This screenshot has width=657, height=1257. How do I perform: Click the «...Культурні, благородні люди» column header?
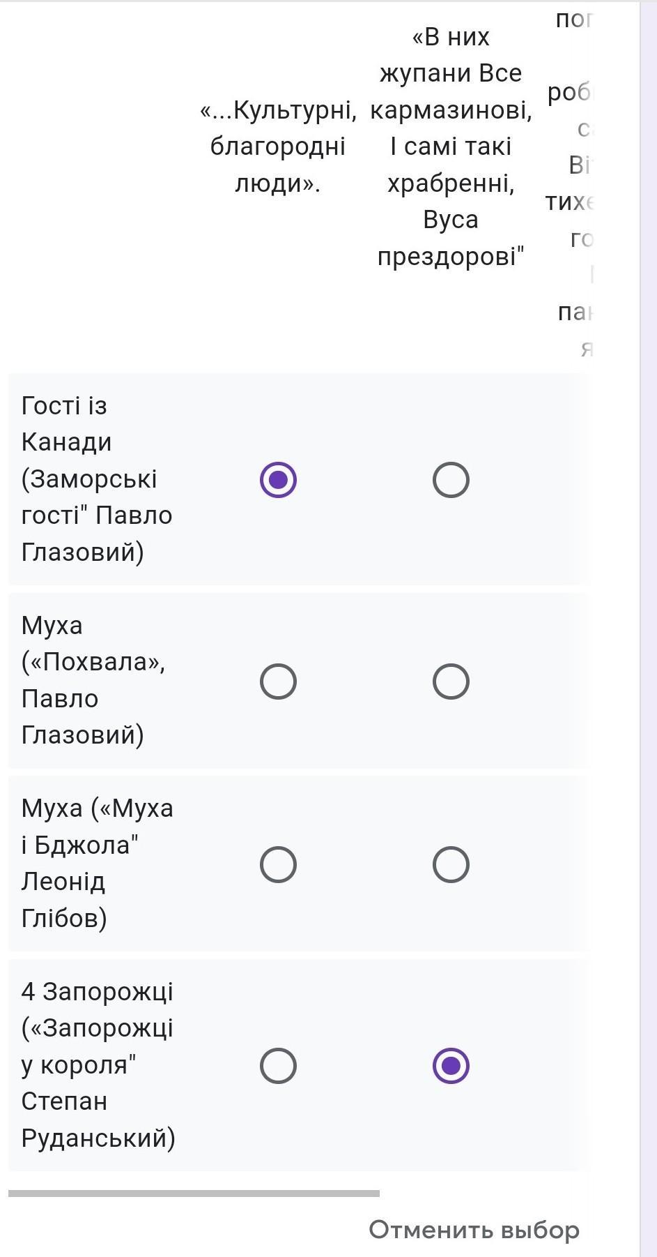click(x=278, y=146)
